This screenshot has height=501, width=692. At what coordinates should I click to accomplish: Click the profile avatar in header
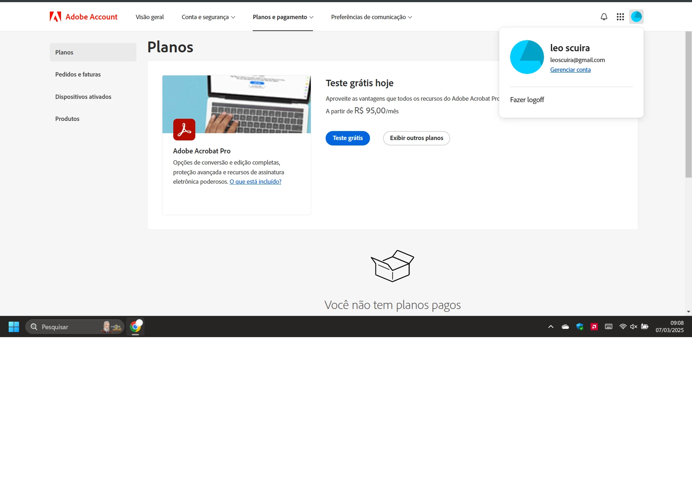click(636, 17)
